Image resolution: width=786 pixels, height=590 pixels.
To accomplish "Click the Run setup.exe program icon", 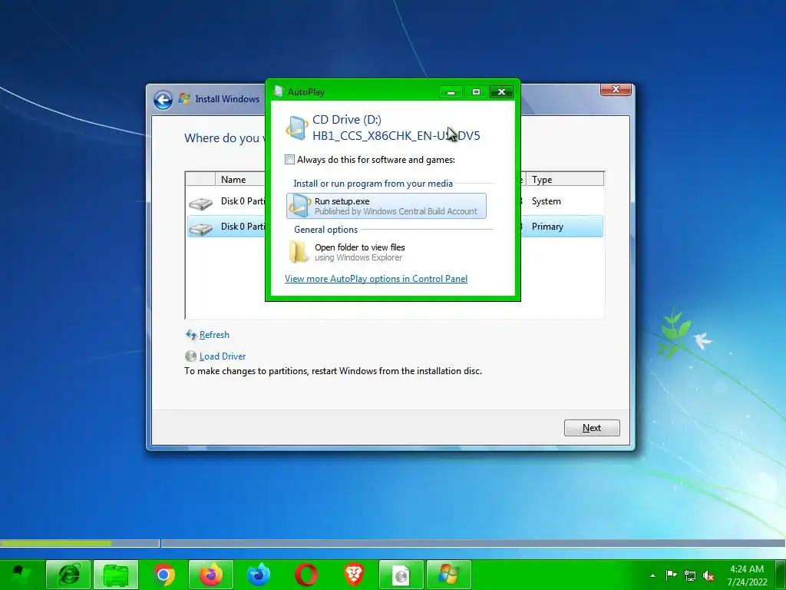I will (300, 206).
